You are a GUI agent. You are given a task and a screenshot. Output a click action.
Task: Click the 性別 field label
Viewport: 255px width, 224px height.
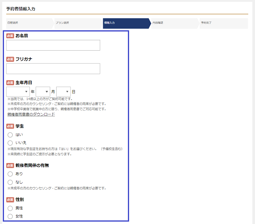[x=20, y=200]
